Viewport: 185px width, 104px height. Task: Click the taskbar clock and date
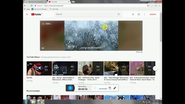click(x=156, y=102)
